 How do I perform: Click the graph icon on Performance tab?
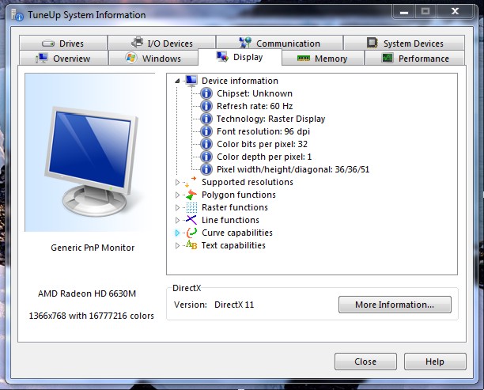[x=388, y=58]
